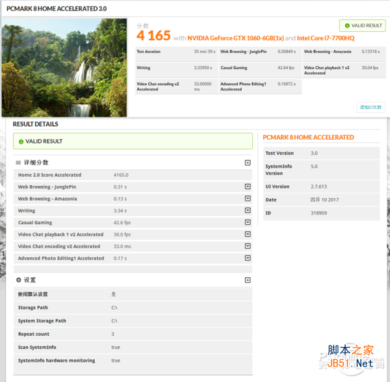This screenshot has width=390, height=382.
Task: Select the Home 2.0 Score Accelerated row
Action: click(133, 175)
